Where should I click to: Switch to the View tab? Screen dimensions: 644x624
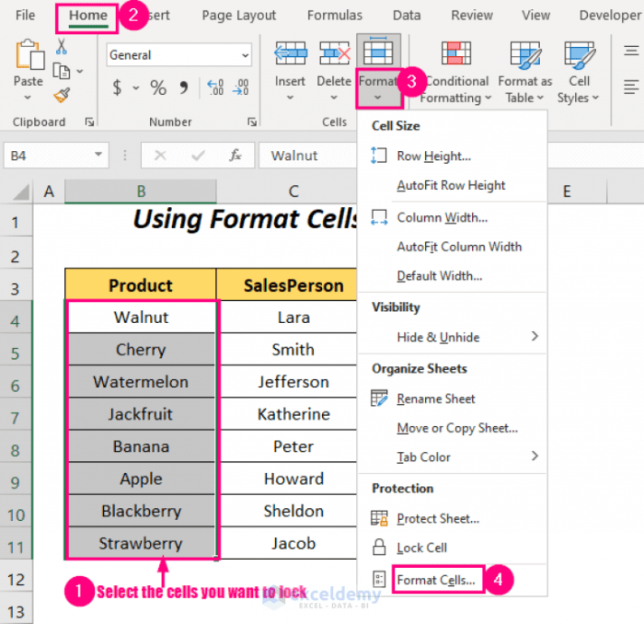(536, 16)
